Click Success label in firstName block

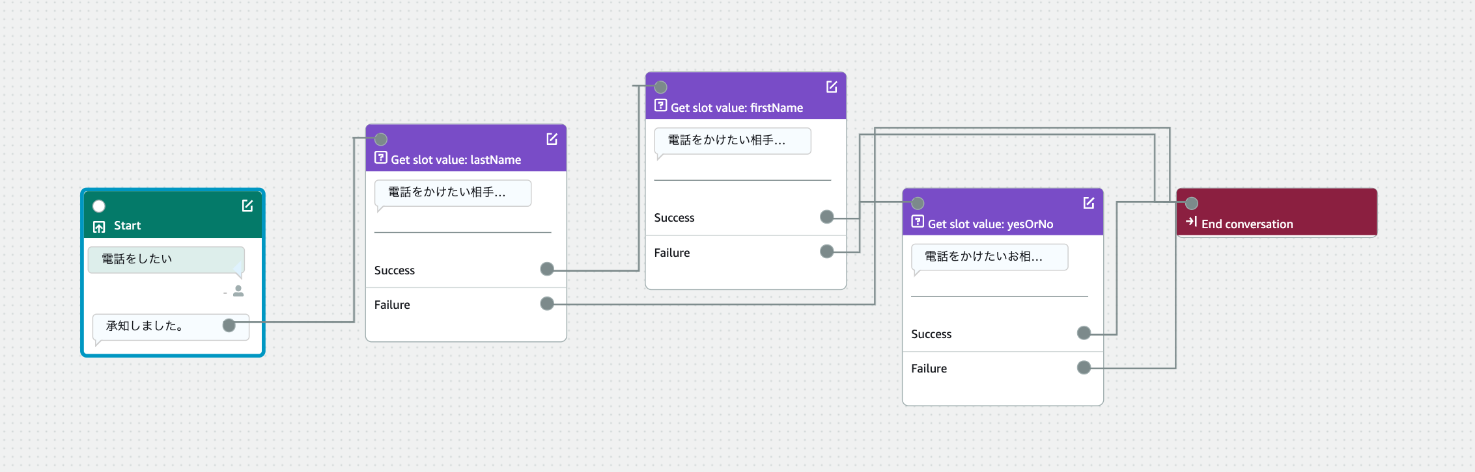click(x=674, y=218)
